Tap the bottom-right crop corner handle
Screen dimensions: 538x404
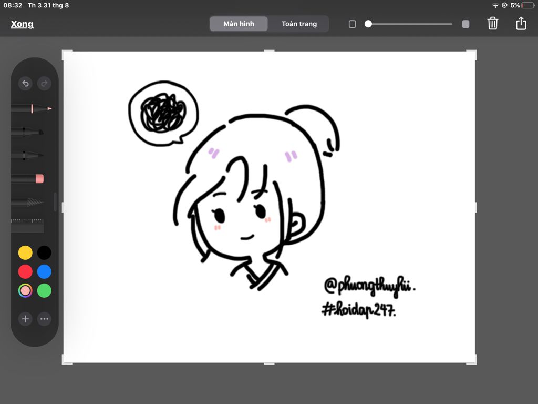tap(472, 360)
